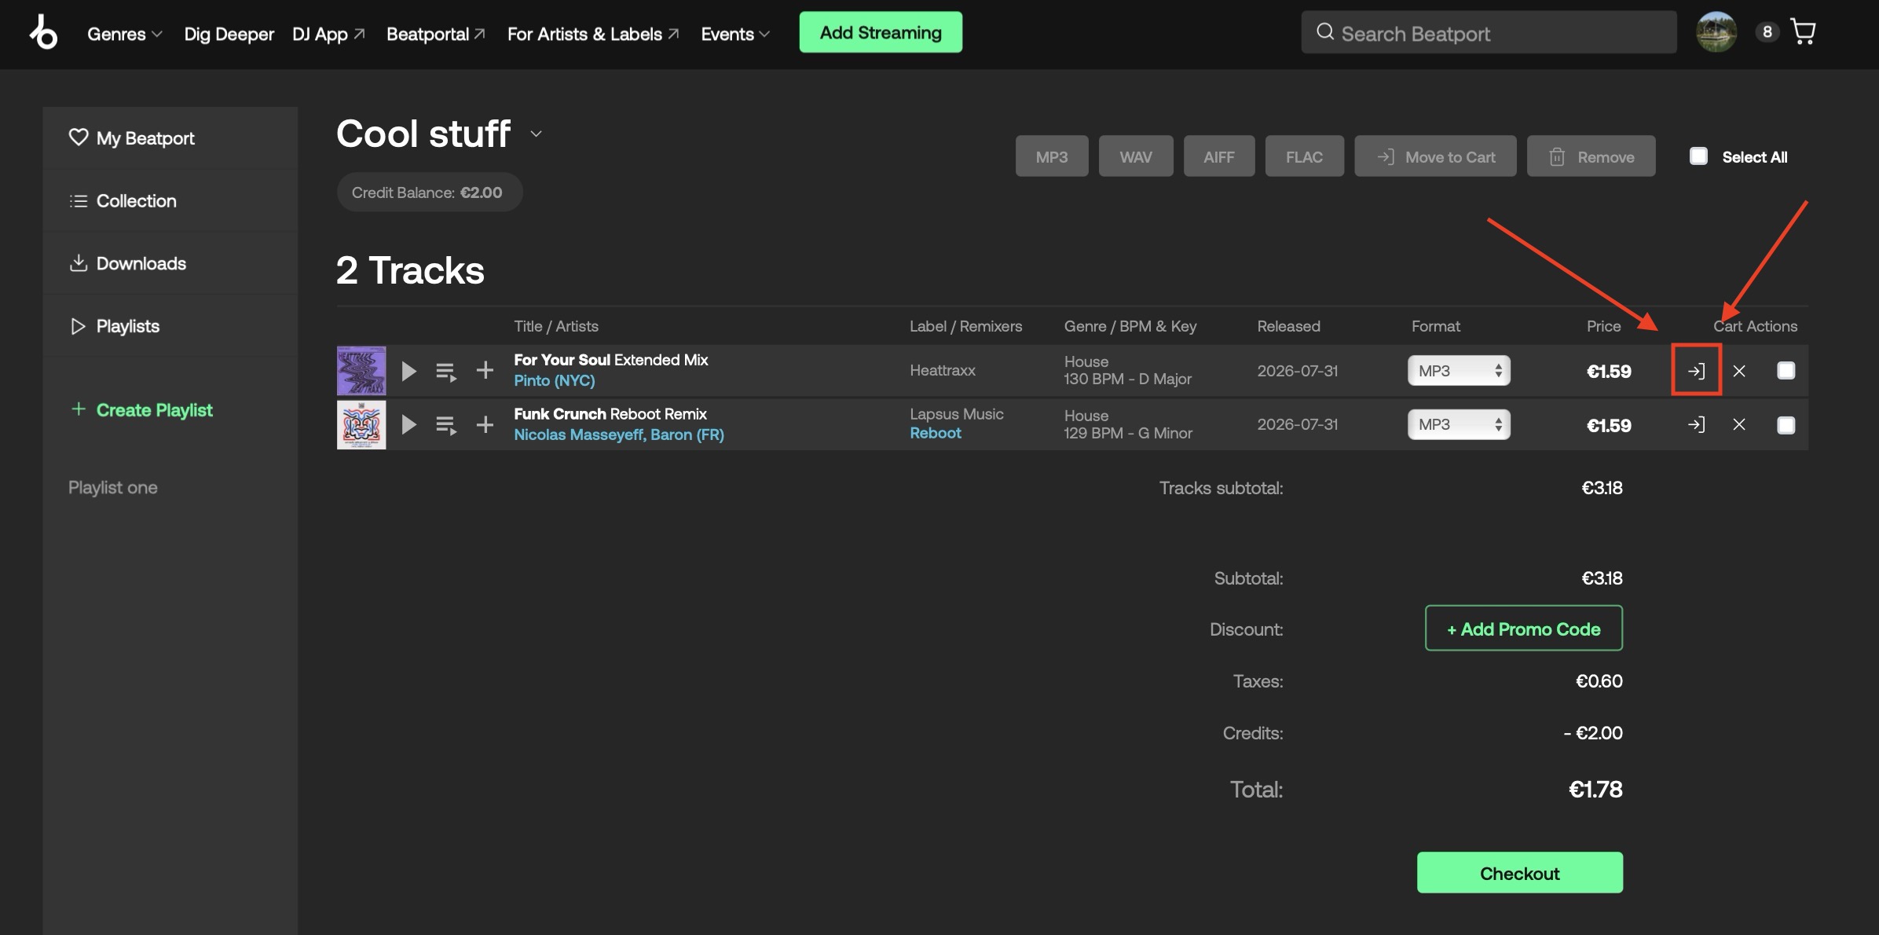Click the Total €1.78 amount
1879x935 pixels.
pyautogui.click(x=1595, y=790)
